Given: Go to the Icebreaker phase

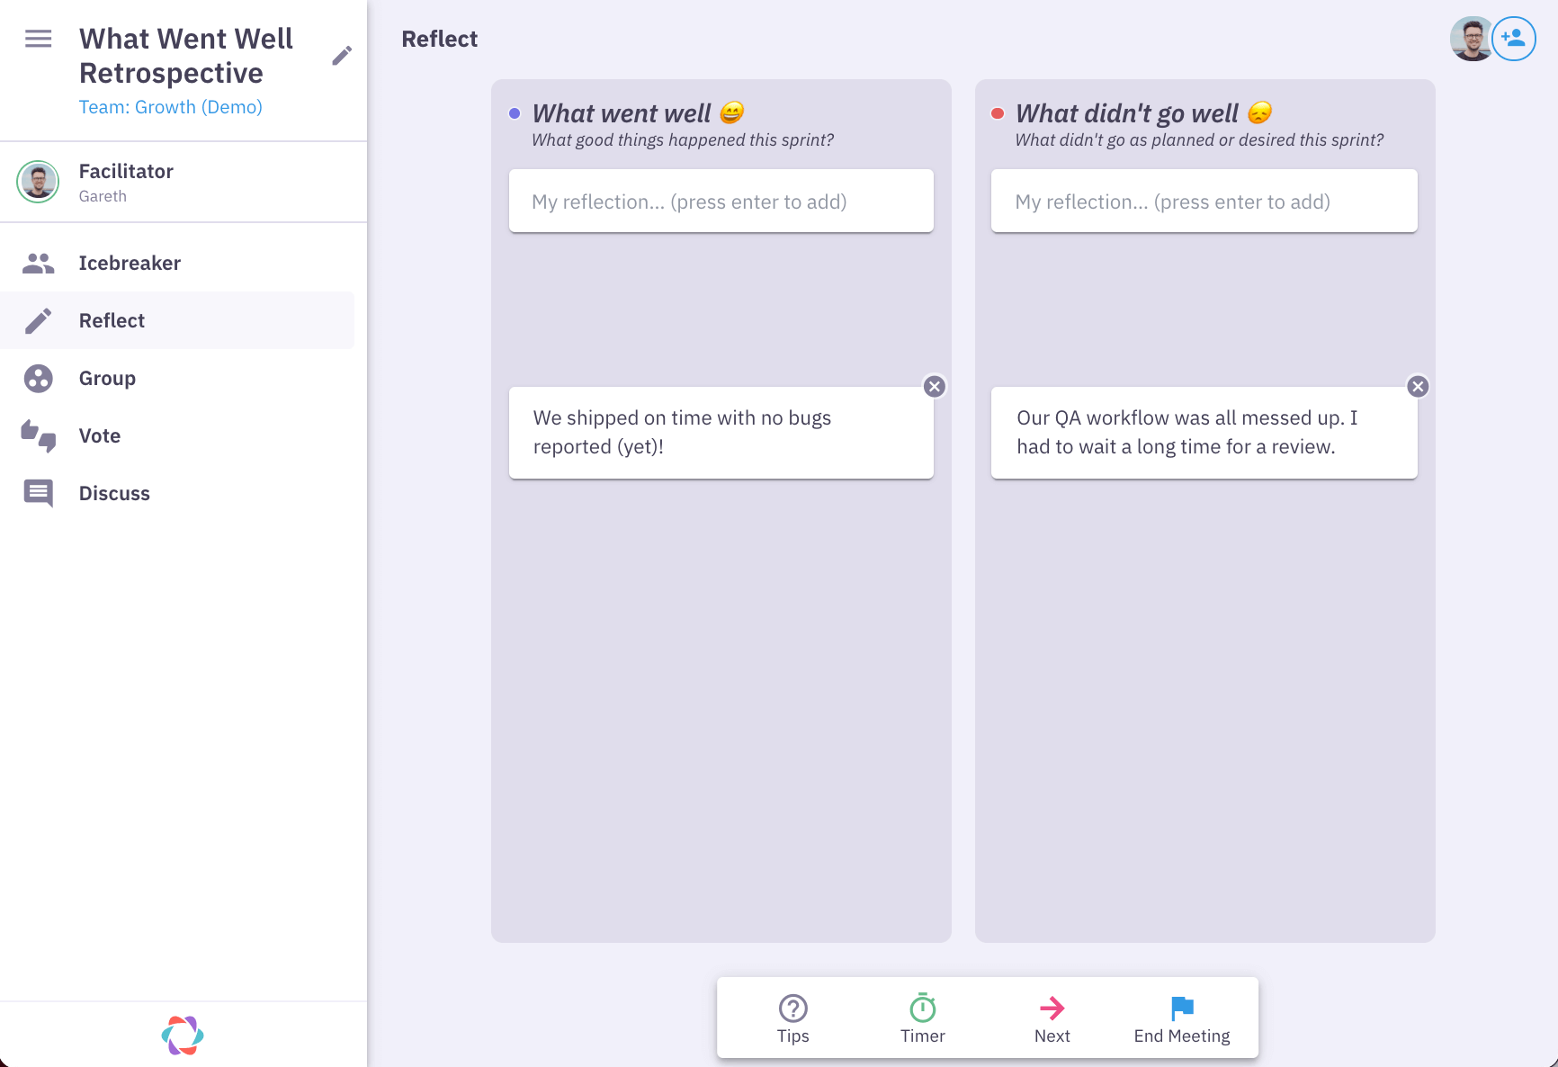Looking at the screenshot, I should [130, 263].
